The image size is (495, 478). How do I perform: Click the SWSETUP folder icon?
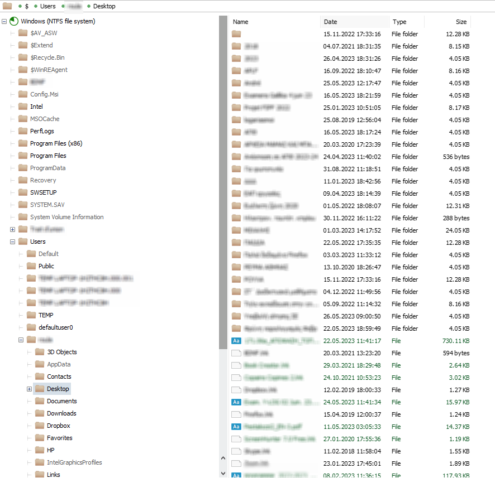(23, 192)
